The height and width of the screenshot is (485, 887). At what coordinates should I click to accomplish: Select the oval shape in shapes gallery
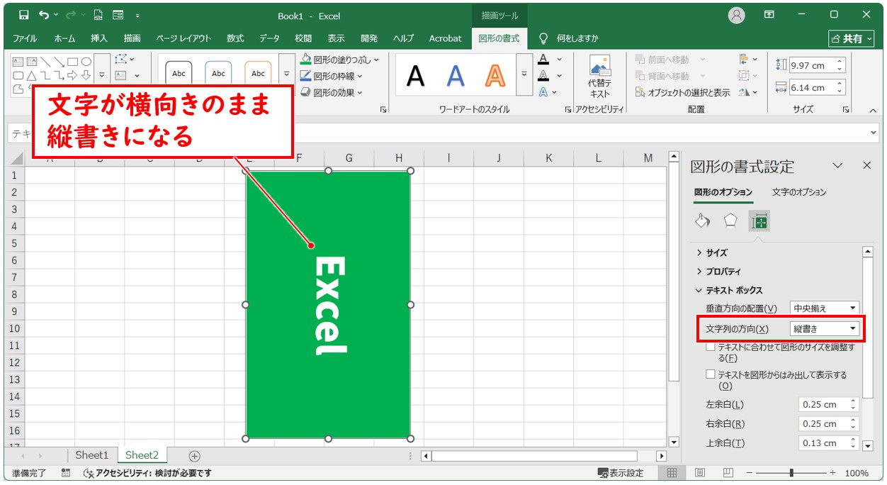click(86, 62)
